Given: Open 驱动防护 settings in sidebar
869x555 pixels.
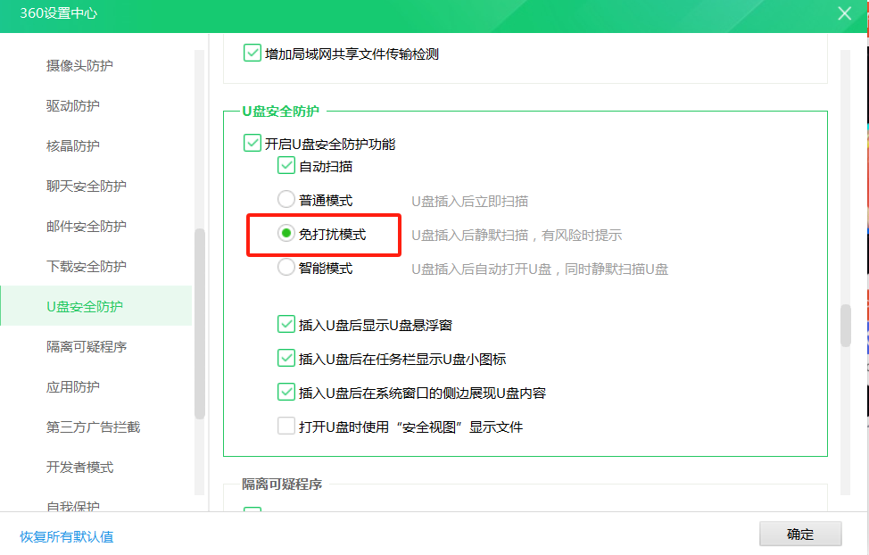Looking at the screenshot, I should tap(72, 106).
